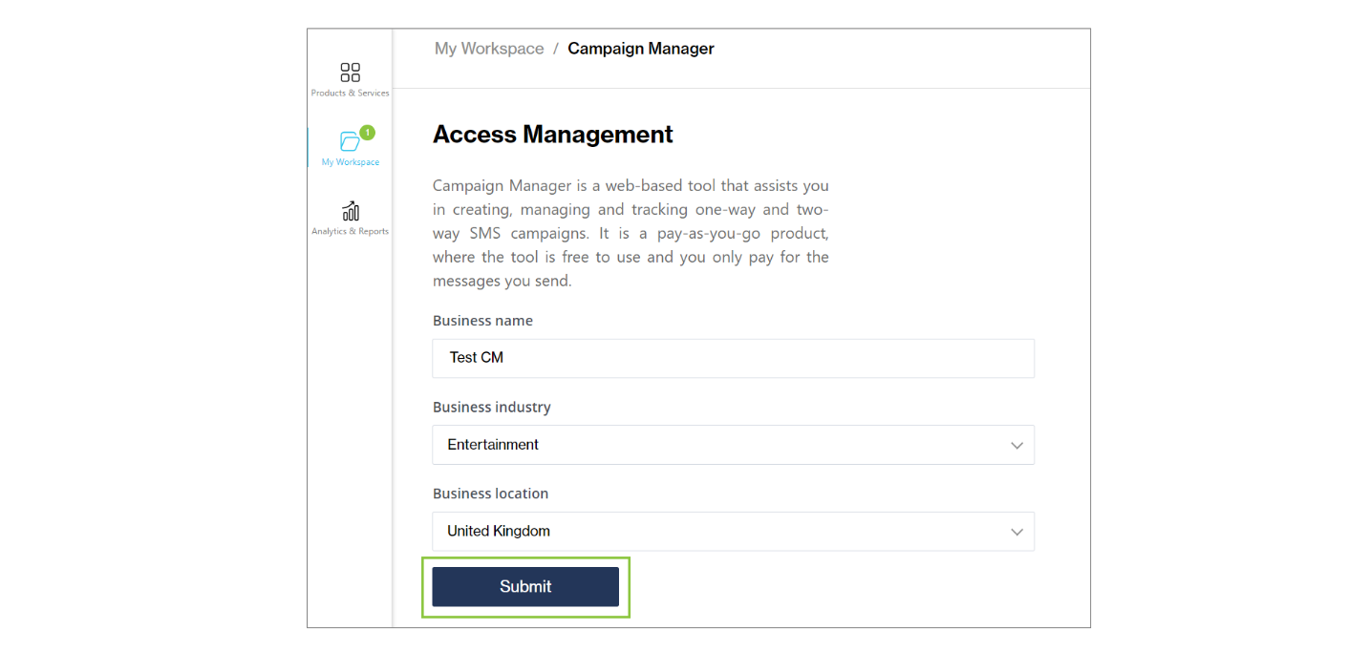Click the Products & Services sidebar label
The height and width of the screenshot is (651, 1347).
350,94
